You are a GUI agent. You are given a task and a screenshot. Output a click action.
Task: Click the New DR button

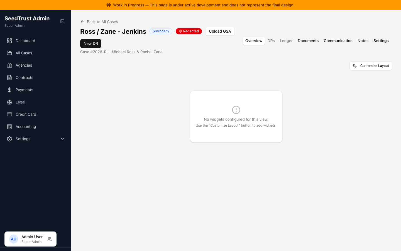91,44
